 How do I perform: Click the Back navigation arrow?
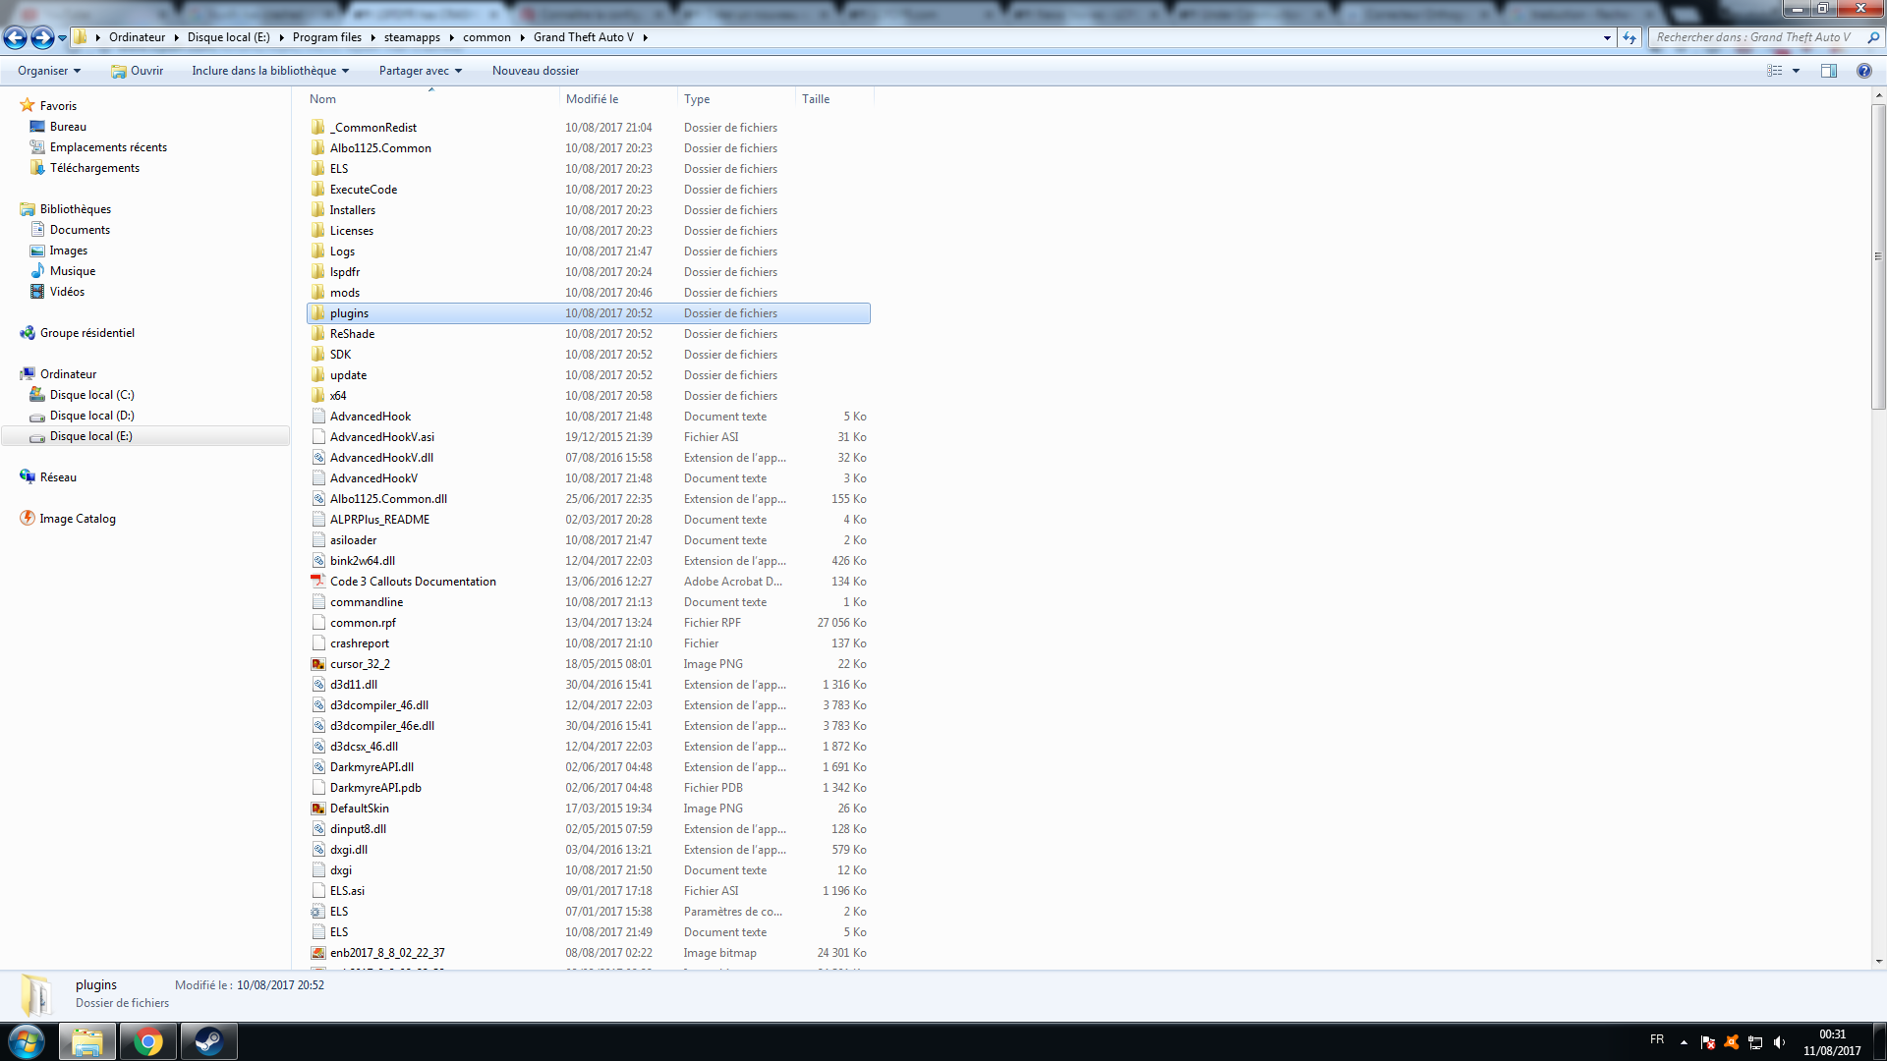(15, 37)
